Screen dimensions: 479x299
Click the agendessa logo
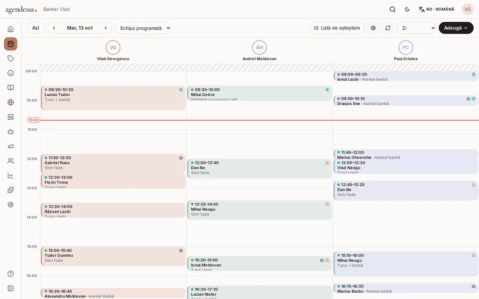click(21, 10)
